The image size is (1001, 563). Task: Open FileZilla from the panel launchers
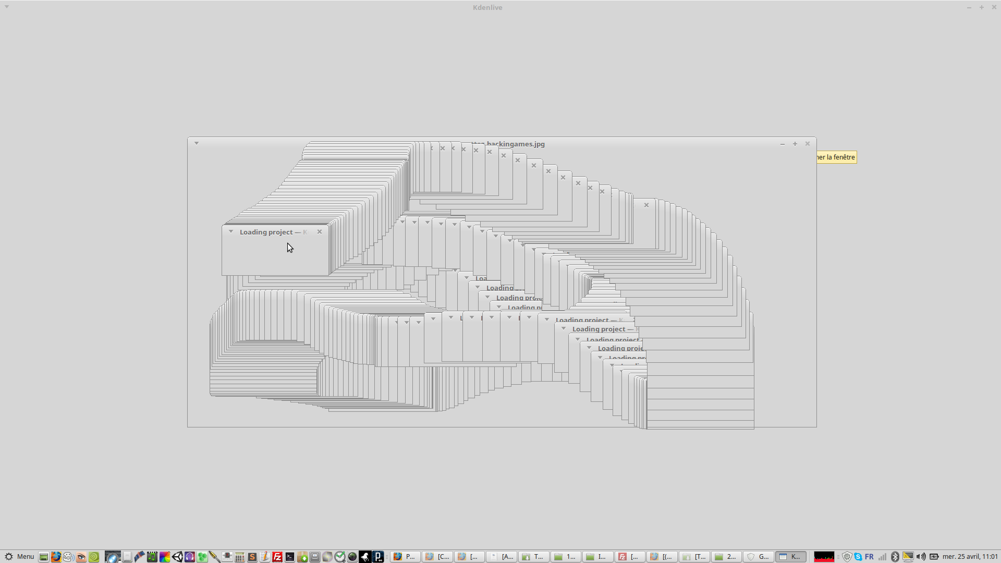point(277,557)
